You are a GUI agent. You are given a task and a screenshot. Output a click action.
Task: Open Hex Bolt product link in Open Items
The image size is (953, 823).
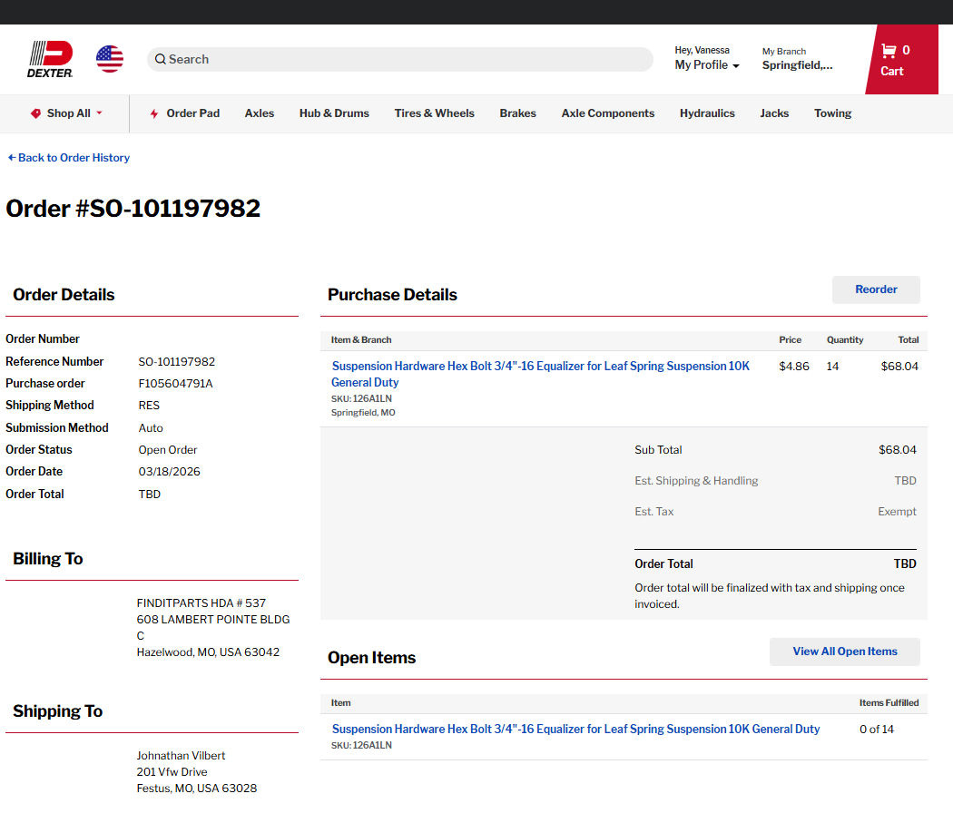click(575, 729)
